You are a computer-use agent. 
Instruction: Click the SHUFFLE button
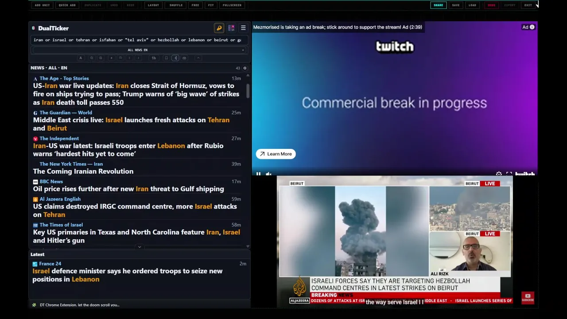click(x=176, y=5)
